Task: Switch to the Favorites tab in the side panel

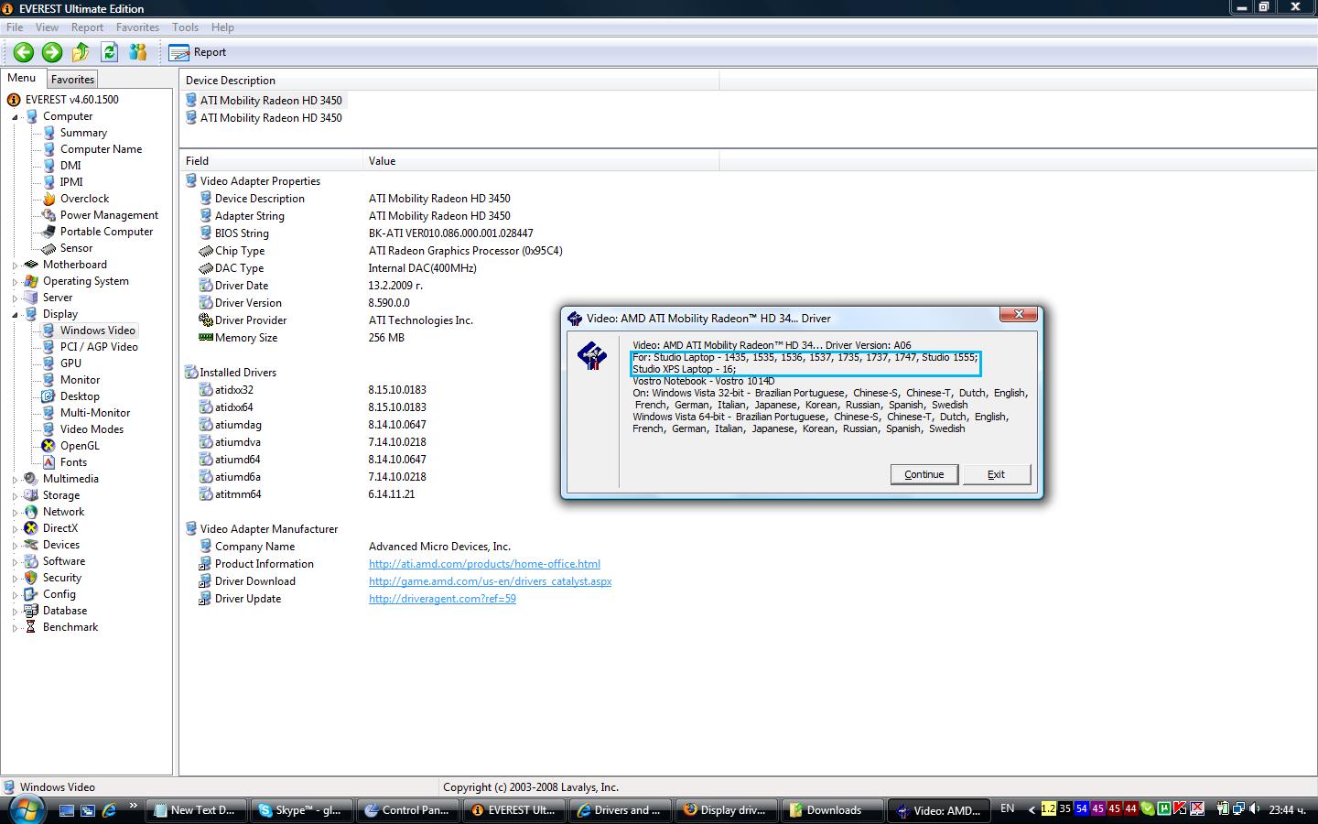Action: [72, 80]
